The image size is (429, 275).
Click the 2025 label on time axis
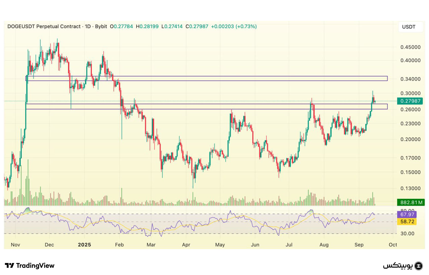pyautogui.click(x=84, y=245)
